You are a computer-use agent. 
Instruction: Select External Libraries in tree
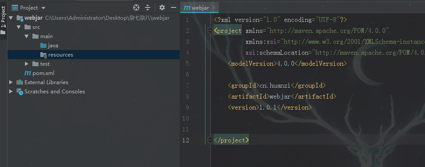pos(46,82)
